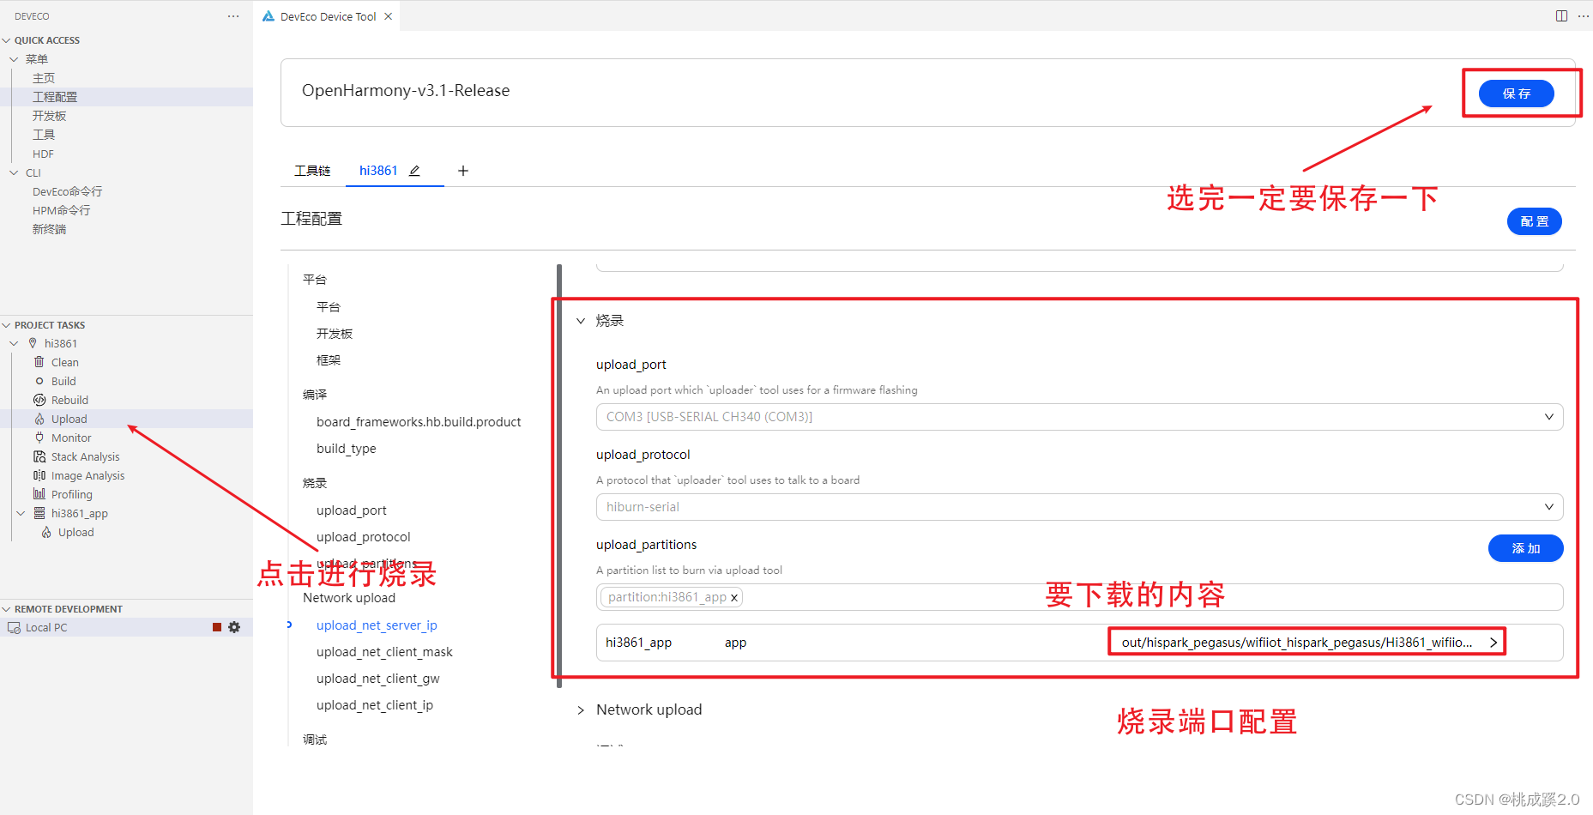This screenshot has width=1593, height=815.
Task: Click the 配置 button
Action: pyautogui.click(x=1534, y=221)
